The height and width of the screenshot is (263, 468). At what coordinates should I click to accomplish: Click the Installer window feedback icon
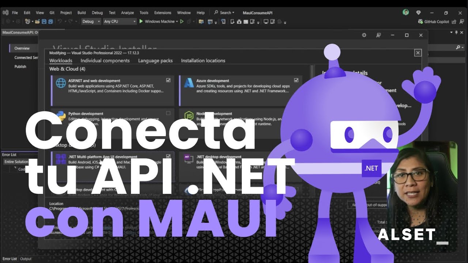tap(378, 35)
